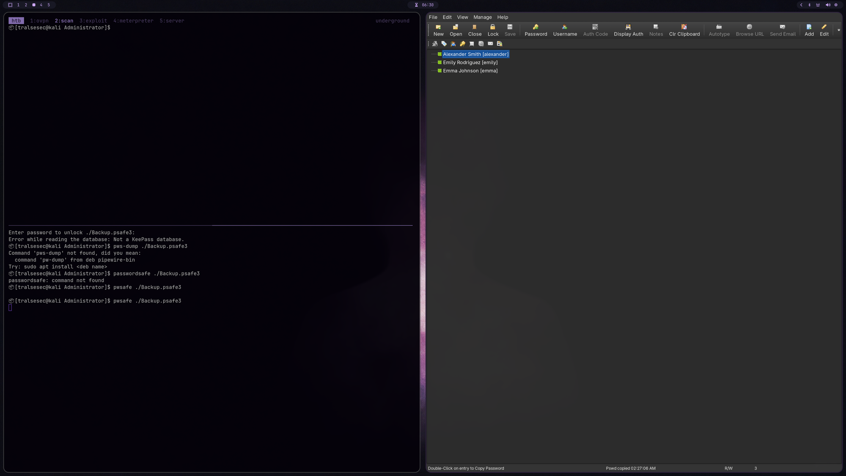The image size is (846, 476).
Task: Open the Edit menu
Action: click(x=447, y=17)
